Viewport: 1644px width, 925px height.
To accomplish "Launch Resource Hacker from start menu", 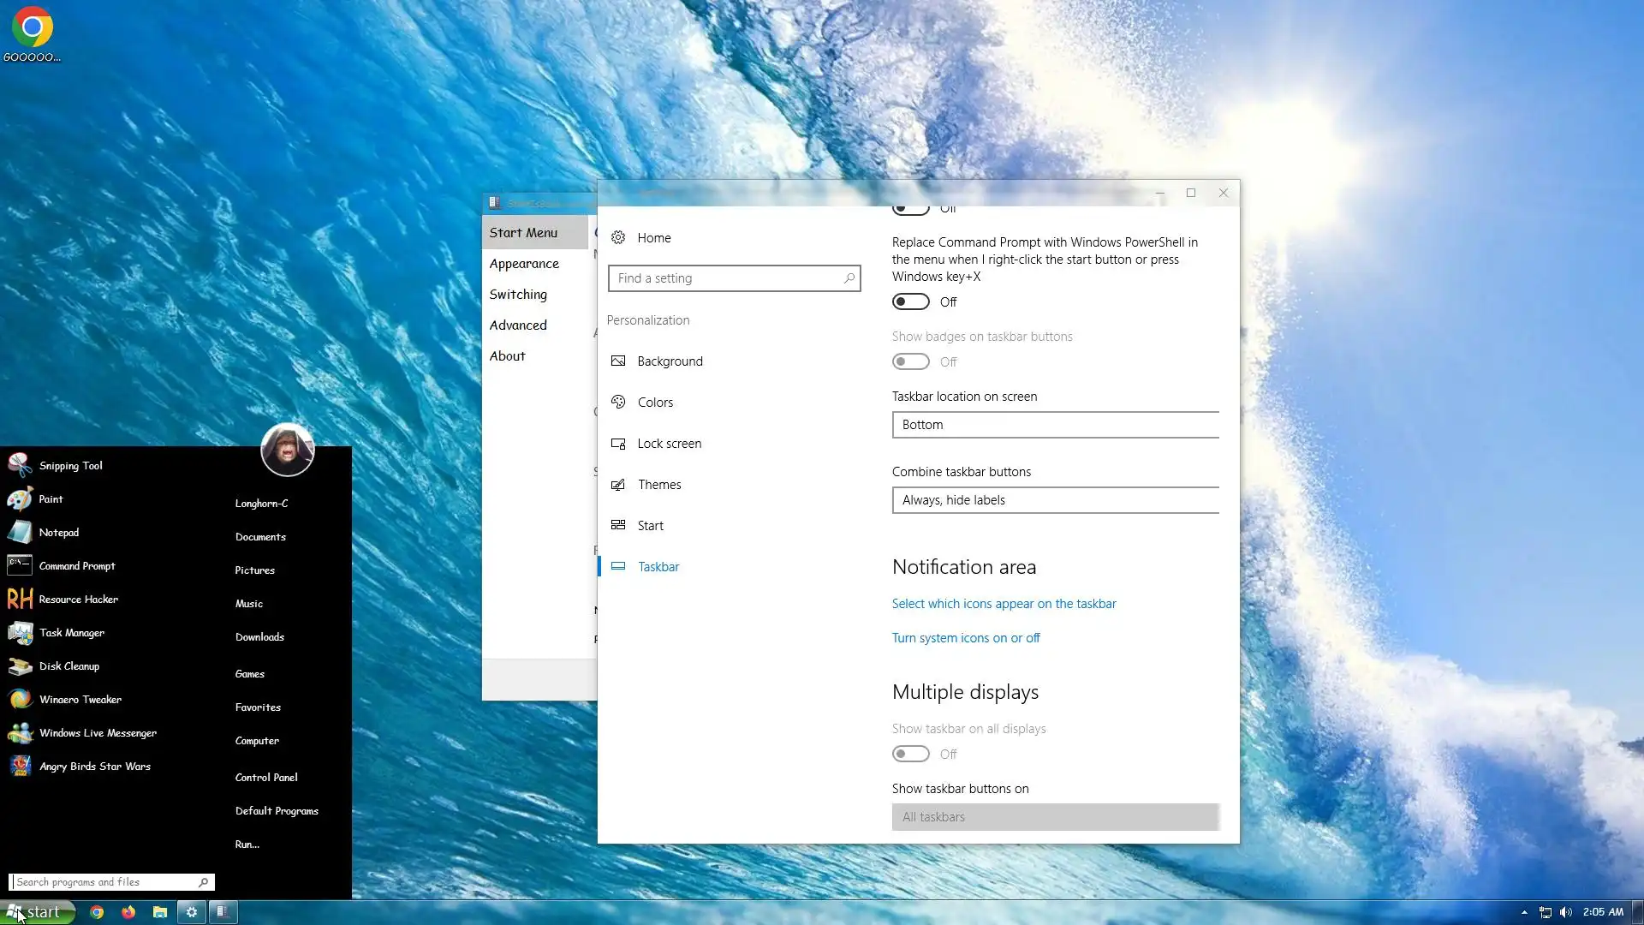I will pyautogui.click(x=78, y=600).
